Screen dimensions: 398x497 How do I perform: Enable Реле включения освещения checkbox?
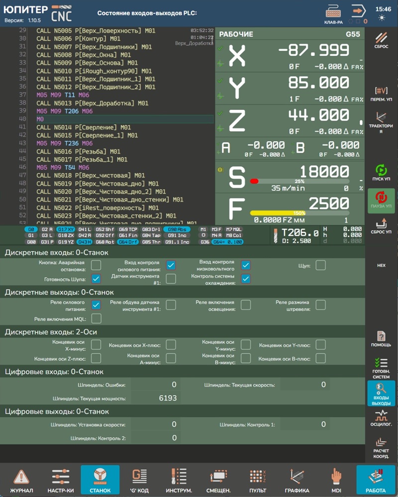click(x=245, y=304)
